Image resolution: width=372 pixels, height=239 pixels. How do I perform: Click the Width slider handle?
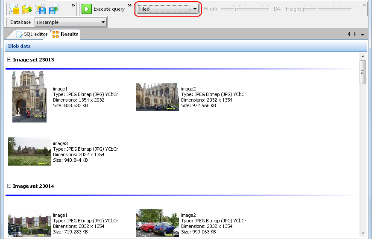pyautogui.click(x=234, y=9)
